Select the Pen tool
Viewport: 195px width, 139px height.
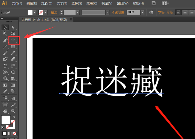tap(5, 40)
